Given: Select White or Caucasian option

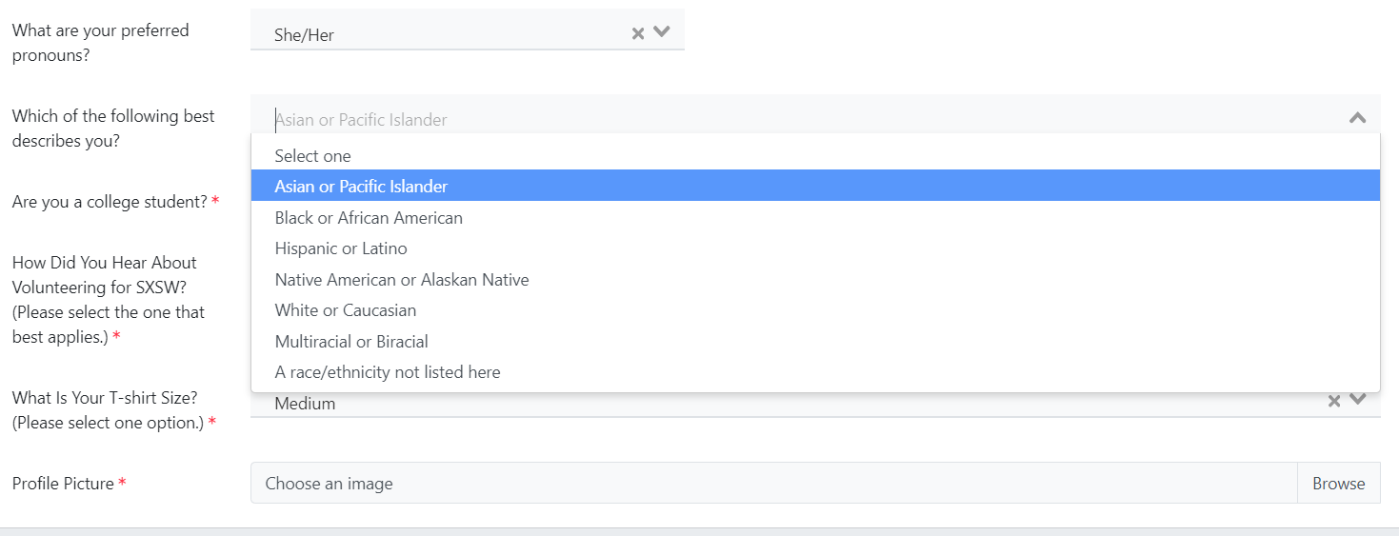Looking at the screenshot, I should point(815,309).
